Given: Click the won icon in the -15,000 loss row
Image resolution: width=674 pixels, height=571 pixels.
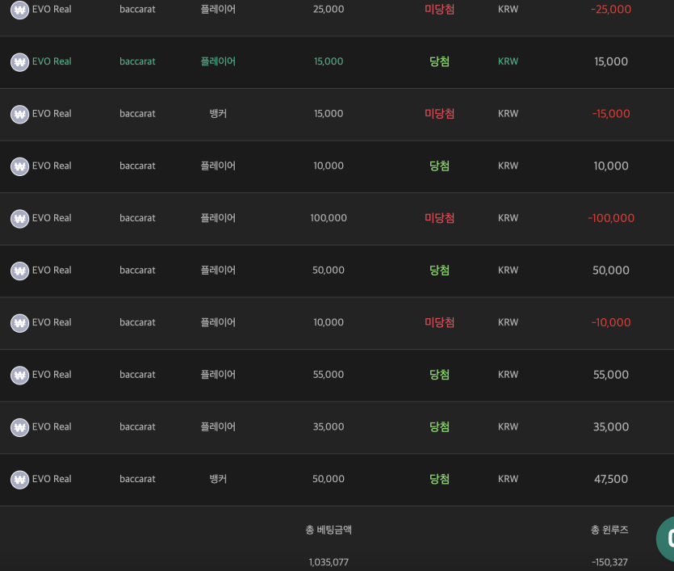Looking at the screenshot, I should click(19, 115).
